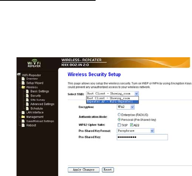Click the Overview page icon

[x=23, y=79]
